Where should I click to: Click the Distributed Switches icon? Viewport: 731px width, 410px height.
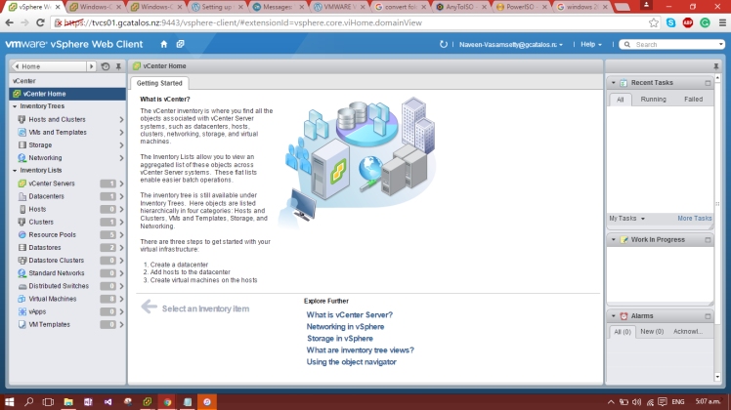click(21, 286)
